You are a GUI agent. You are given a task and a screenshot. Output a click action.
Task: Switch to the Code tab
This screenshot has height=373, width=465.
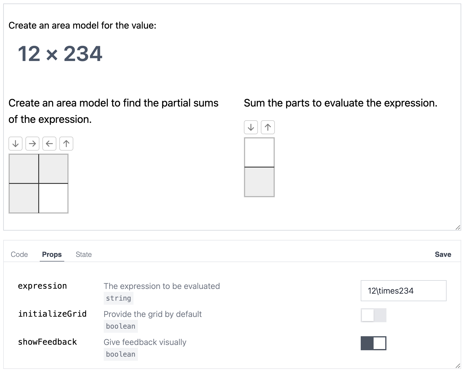[19, 255]
